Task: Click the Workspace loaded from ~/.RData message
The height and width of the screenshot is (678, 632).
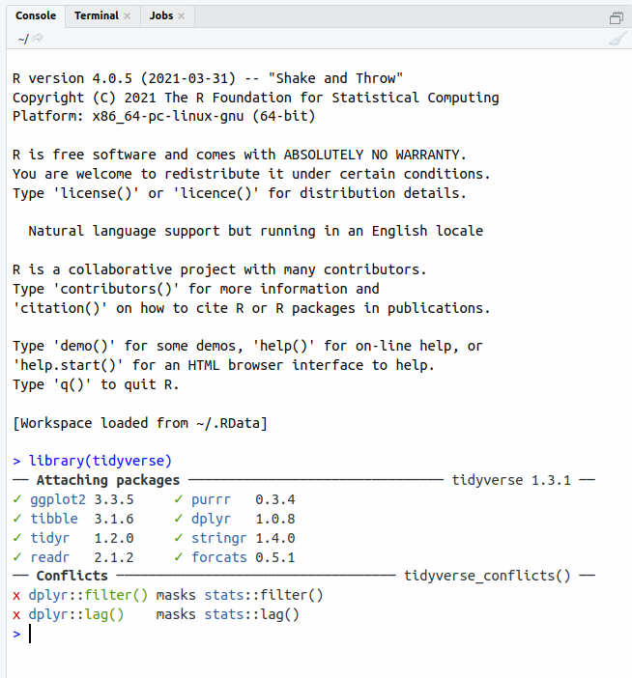Action: pyautogui.click(x=139, y=423)
